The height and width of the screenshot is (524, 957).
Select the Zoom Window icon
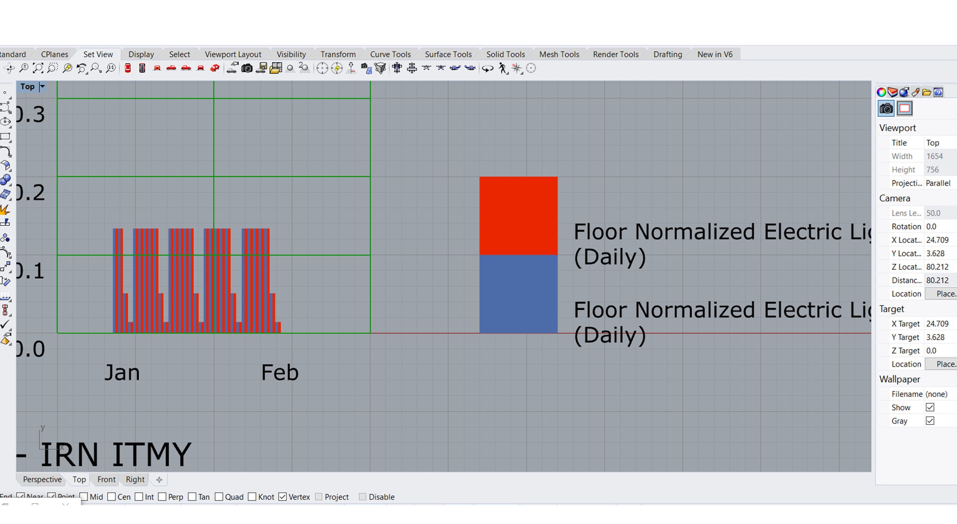click(52, 68)
